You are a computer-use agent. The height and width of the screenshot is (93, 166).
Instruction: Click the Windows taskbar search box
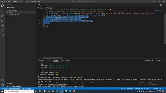tap(19, 91)
